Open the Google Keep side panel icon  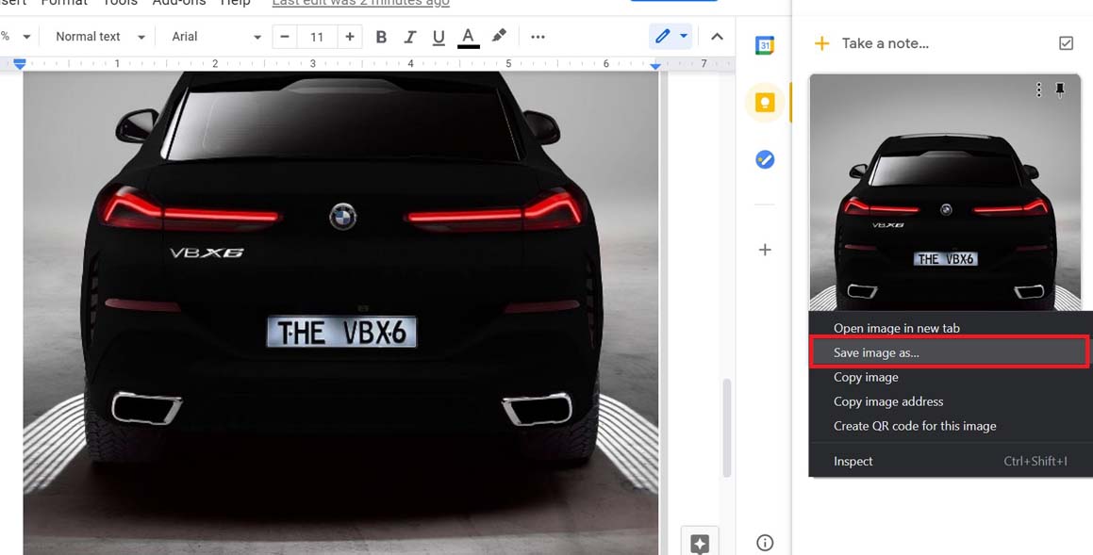(x=765, y=103)
